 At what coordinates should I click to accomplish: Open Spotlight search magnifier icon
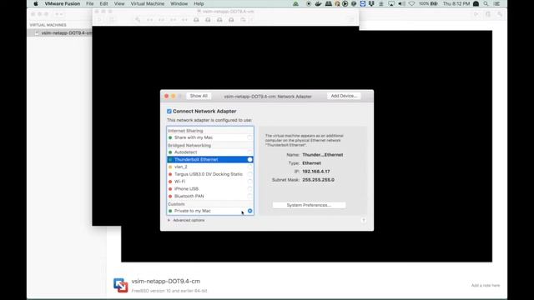pyautogui.click(x=486, y=3)
